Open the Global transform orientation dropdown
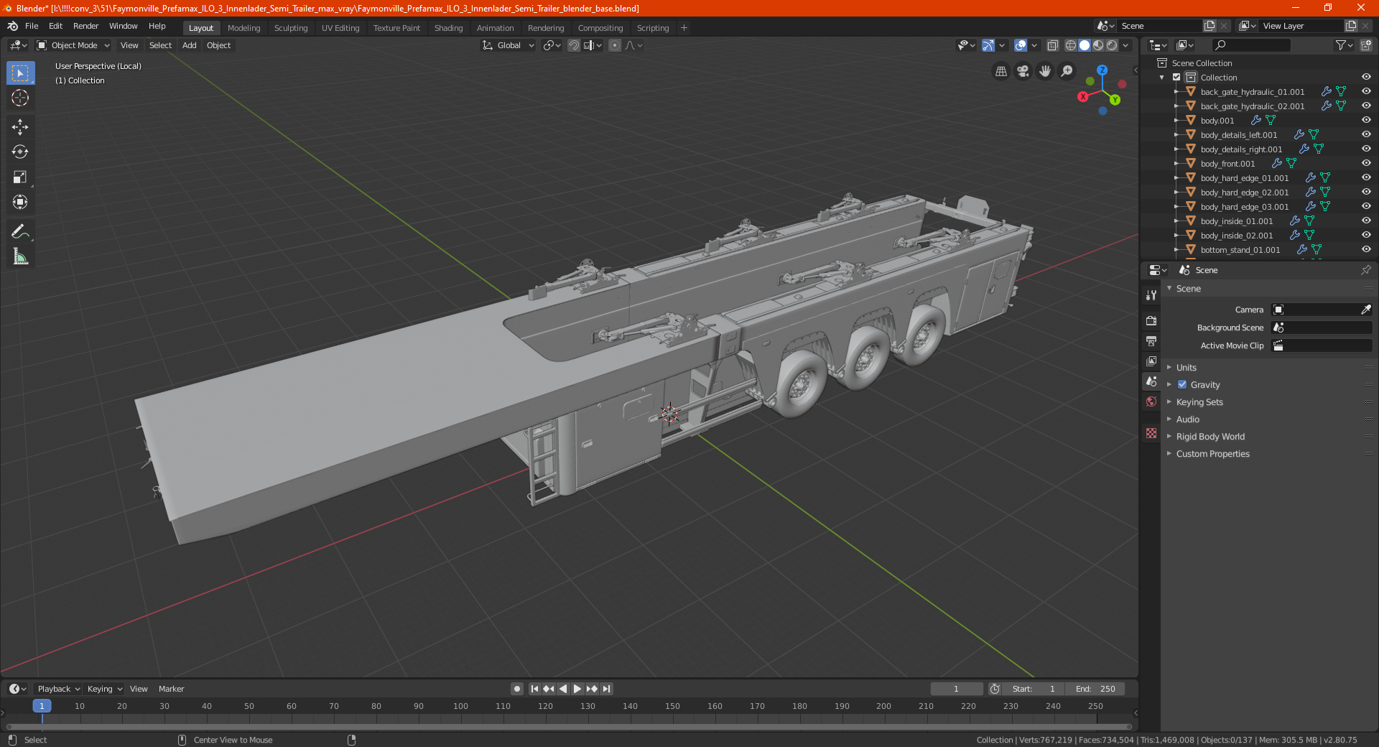Screen dimensions: 1379x747 (x=509, y=45)
